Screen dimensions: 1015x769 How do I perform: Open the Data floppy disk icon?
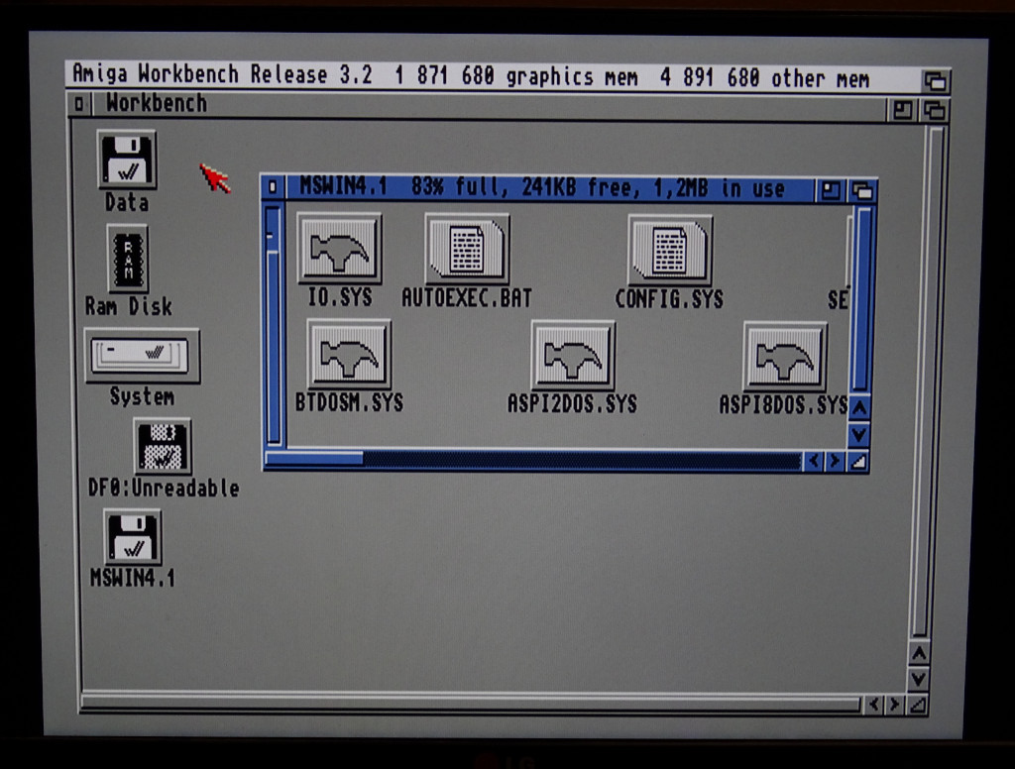click(129, 159)
